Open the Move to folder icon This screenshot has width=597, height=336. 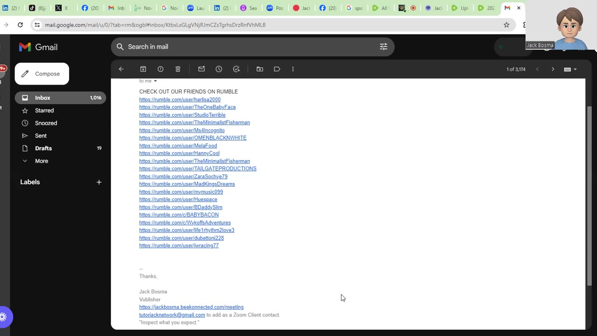click(260, 69)
